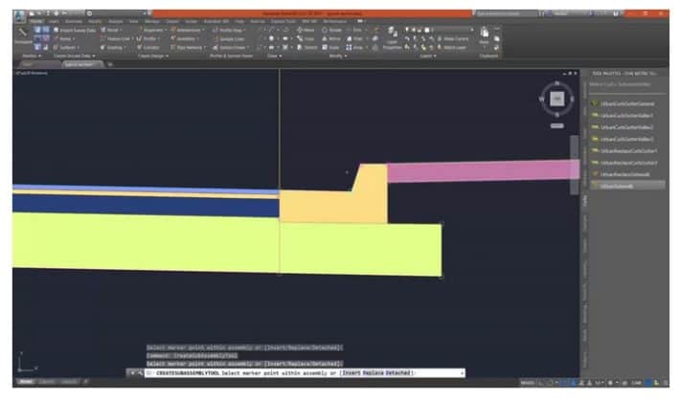The height and width of the screenshot is (402, 679).
Task: Click the command line input field
Action: click(x=305, y=373)
